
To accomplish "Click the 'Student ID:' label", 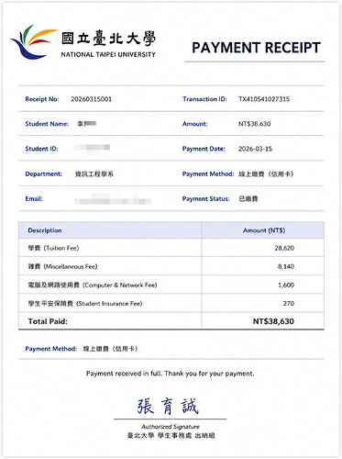I will (x=41, y=149).
